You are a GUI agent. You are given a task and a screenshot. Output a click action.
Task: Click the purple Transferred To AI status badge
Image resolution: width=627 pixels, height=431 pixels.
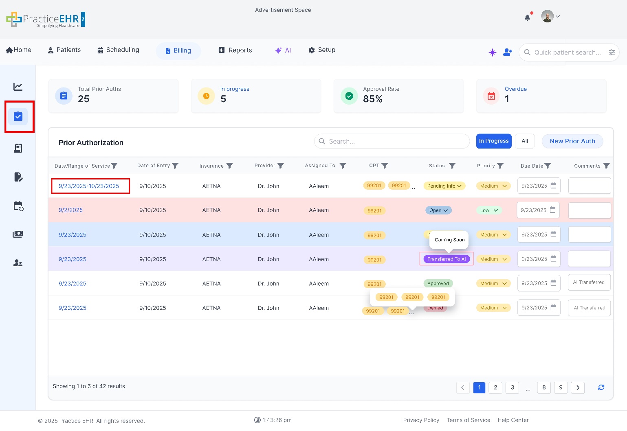point(447,259)
